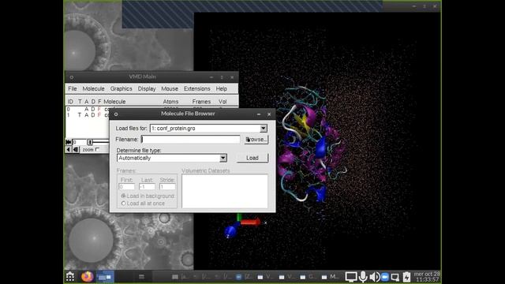Toggle the Fixed flag F for molecule 0
This screenshot has height=284, width=505.
click(x=99, y=109)
